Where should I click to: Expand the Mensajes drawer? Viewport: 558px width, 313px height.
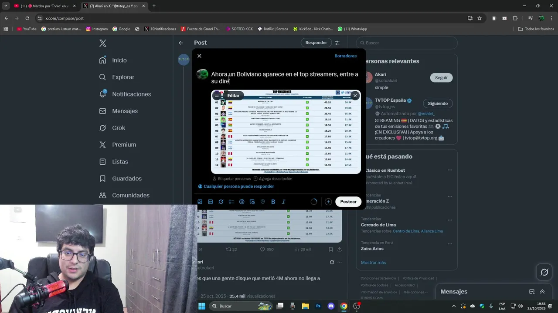[542, 292]
